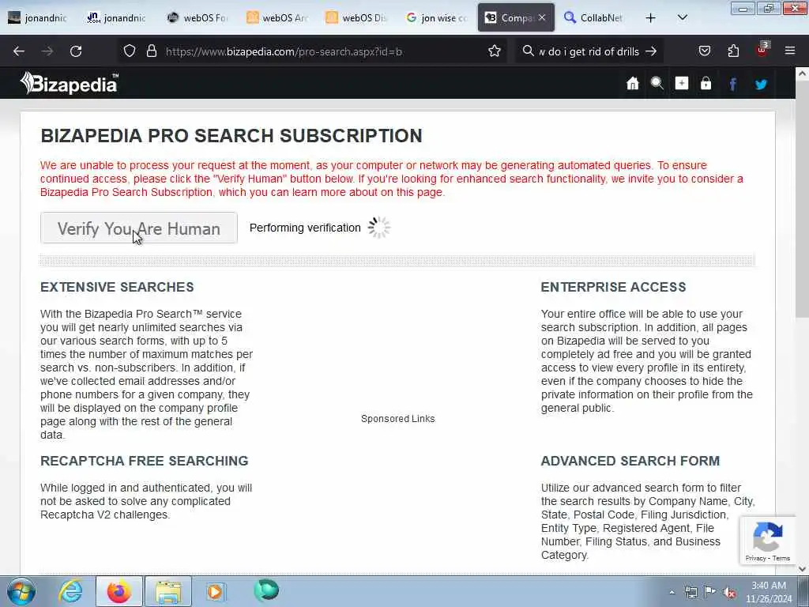The width and height of the screenshot is (809, 607).
Task: Open the media player taskbar icon
Action: [x=215, y=591]
